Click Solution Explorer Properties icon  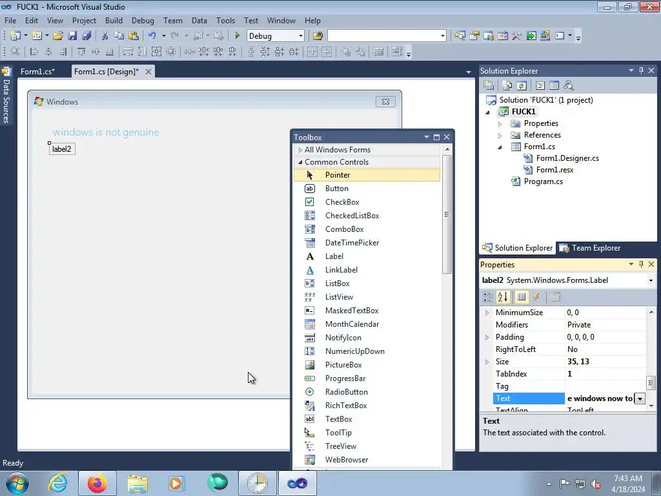[x=489, y=86]
